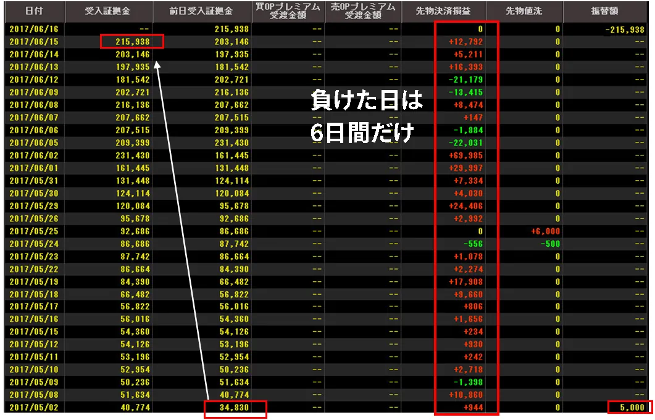Select the date cell 2017/05/09

coord(34,382)
